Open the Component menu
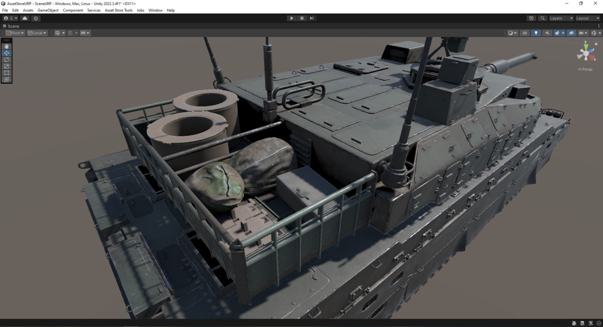 (x=73, y=10)
